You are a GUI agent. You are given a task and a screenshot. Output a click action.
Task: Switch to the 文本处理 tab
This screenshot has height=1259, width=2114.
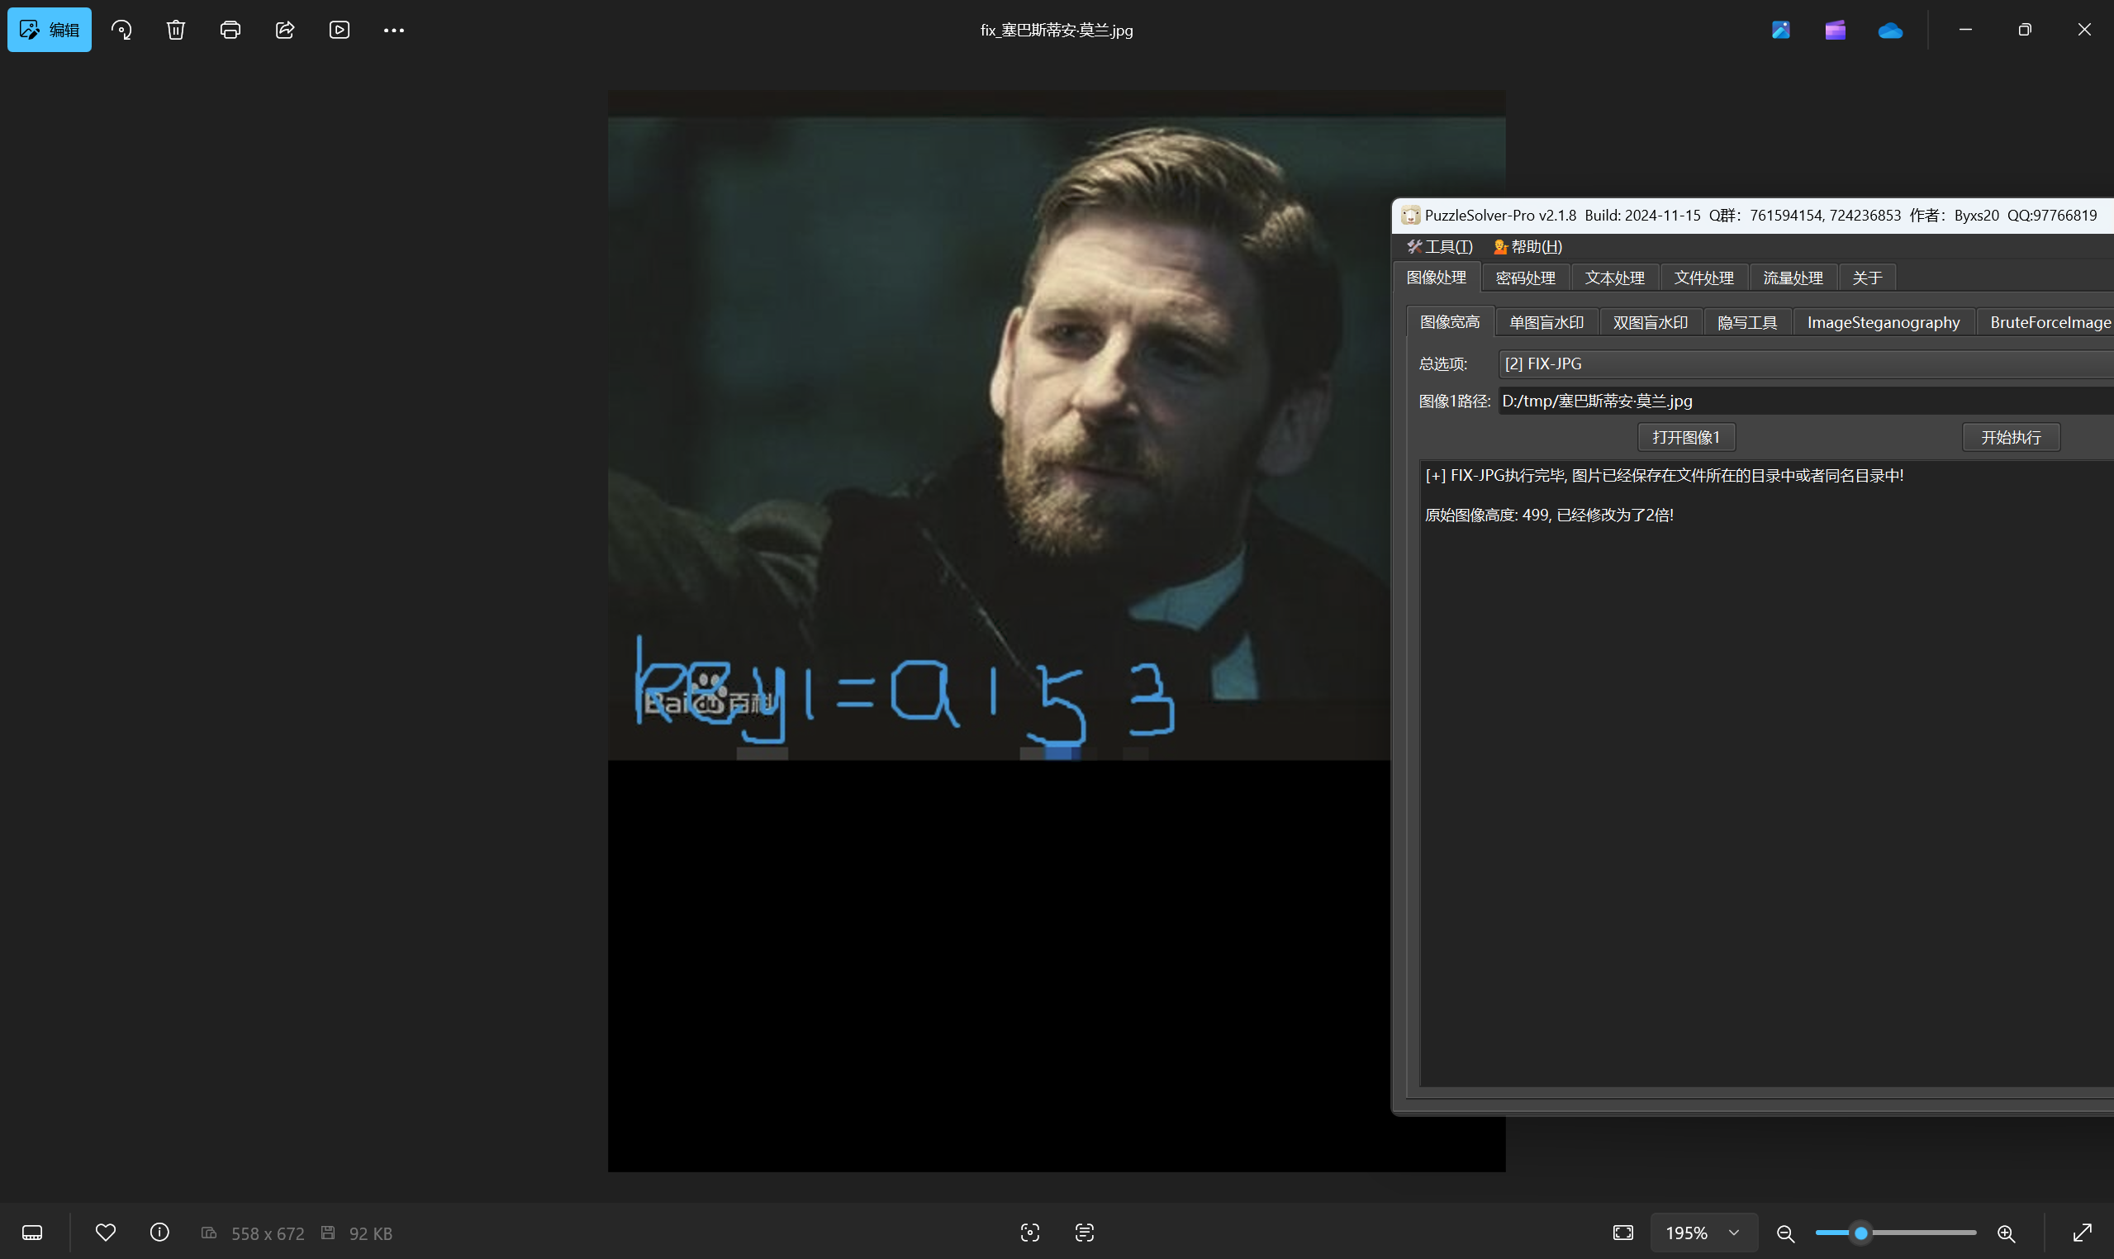[x=1614, y=278]
